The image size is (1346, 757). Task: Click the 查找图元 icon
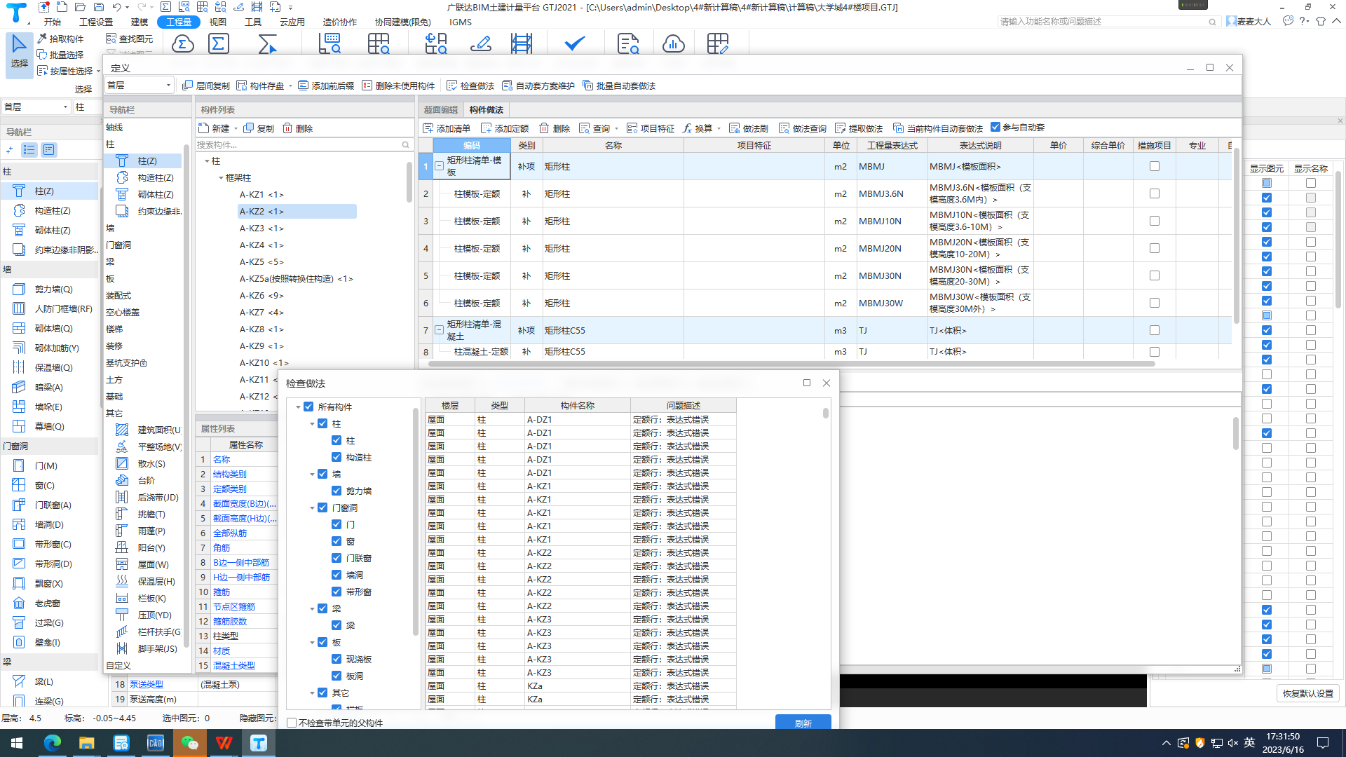tap(111, 39)
